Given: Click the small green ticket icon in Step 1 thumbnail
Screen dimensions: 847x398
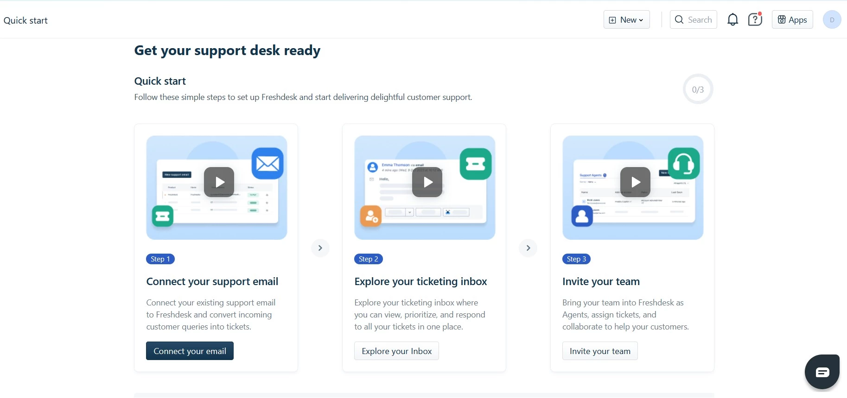Looking at the screenshot, I should tap(163, 216).
